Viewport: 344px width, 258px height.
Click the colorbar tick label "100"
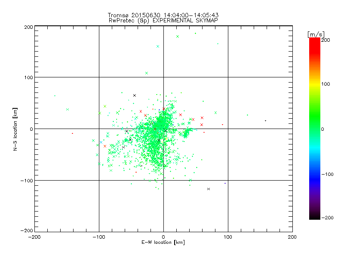click(326, 84)
